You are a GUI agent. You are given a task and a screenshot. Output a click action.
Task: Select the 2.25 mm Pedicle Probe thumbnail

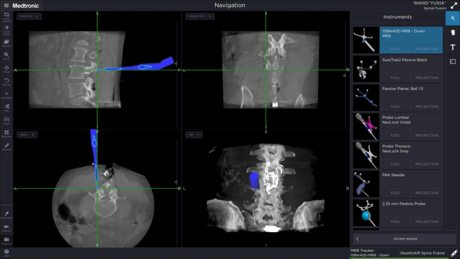(x=366, y=213)
